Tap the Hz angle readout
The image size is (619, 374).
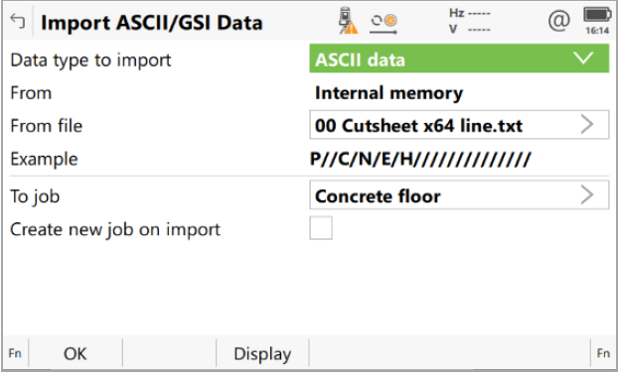click(x=470, y=14)
